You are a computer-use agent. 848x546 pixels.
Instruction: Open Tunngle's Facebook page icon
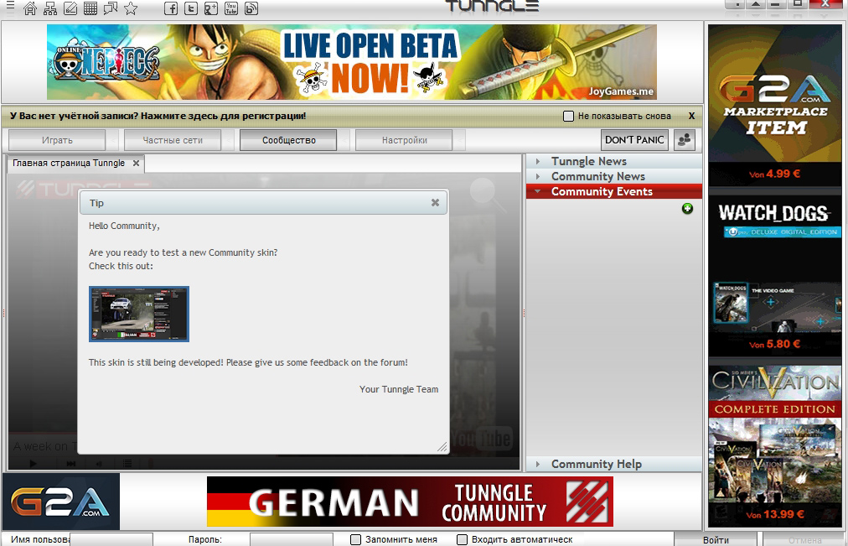(x=171, y=8)
